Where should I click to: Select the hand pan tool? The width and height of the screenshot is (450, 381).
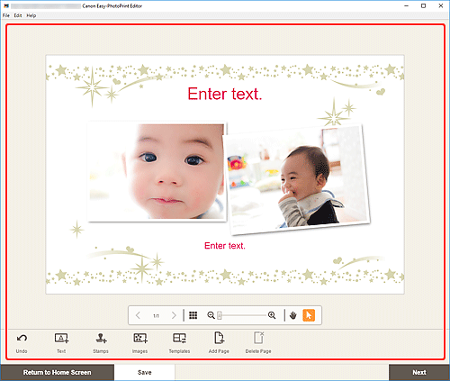(x=293, y=315)
